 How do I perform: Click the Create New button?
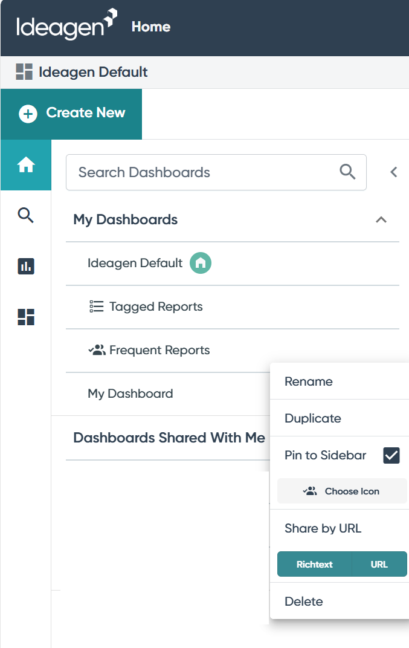tap(71, 114)
